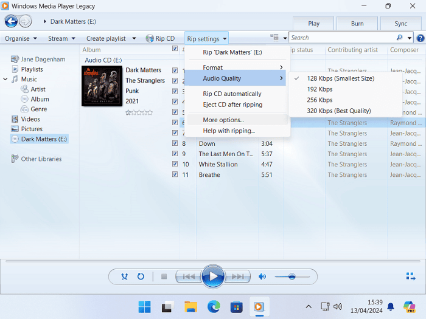Open the view options dropdown arrow
This screenshot has width=426, height=319.
point(285,38)
